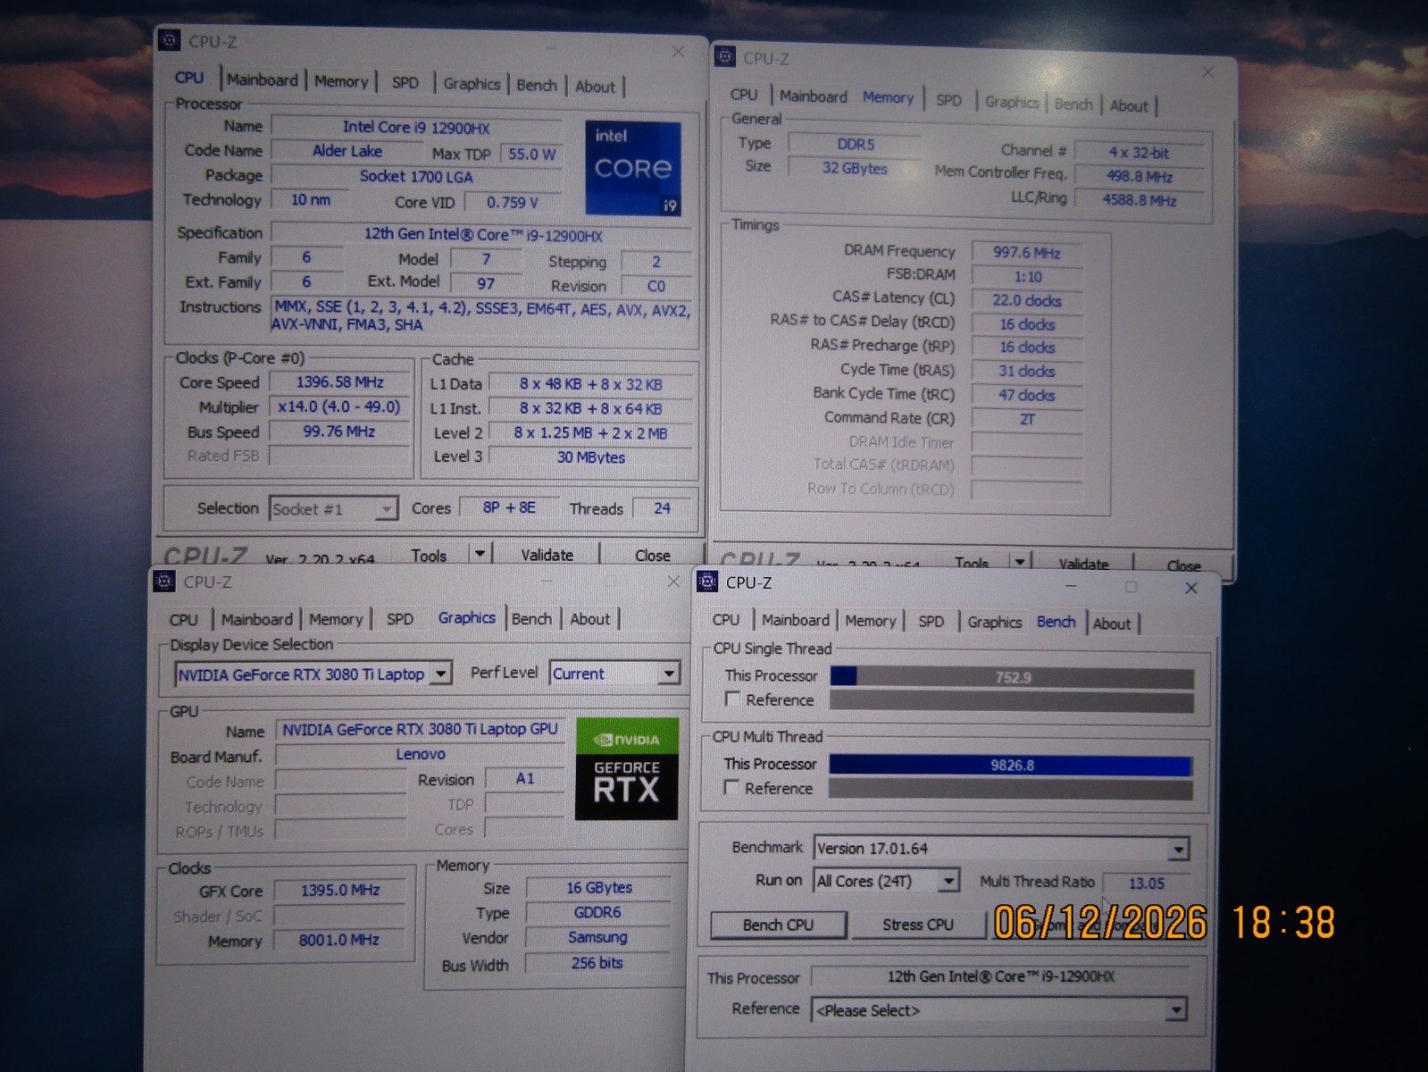Select Bench tab in Graphics window

coord(531,618)
